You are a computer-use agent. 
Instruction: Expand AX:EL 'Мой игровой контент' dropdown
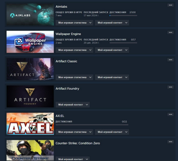tap(112, 132)
